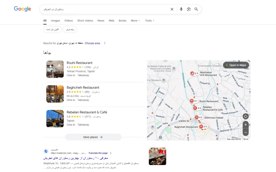Toggle the top rated filter chip

point(70,29)
